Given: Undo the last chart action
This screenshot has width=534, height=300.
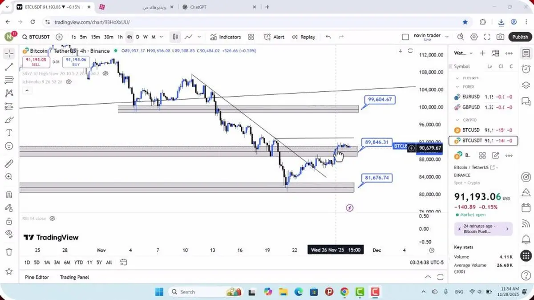Looking at the screenshot, I should click(x=328, y=37).
